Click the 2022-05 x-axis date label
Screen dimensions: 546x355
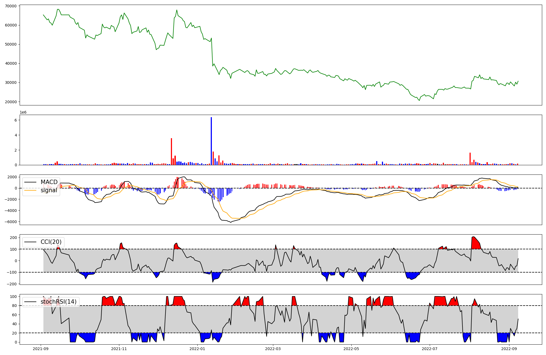point(351,349)
